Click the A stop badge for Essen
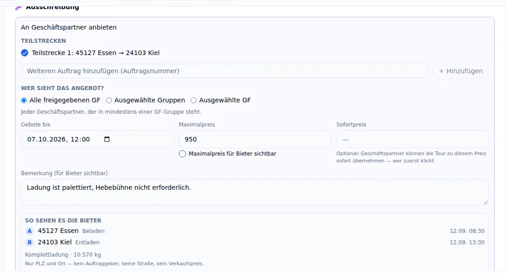The width and height of the screenshot is (506, 273). tap(30, 231)
